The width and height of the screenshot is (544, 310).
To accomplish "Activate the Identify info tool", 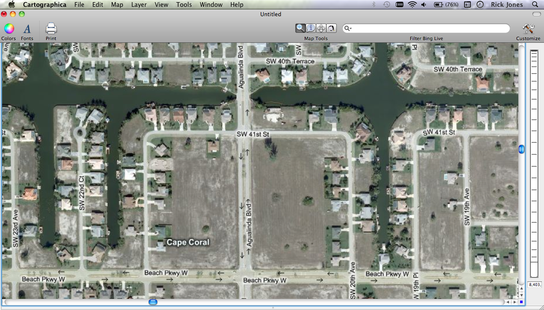I will pos(310,28).
